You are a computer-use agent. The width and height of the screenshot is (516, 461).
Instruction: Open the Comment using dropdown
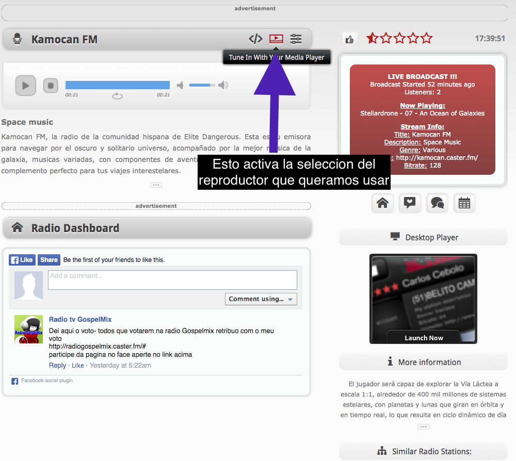261,299
